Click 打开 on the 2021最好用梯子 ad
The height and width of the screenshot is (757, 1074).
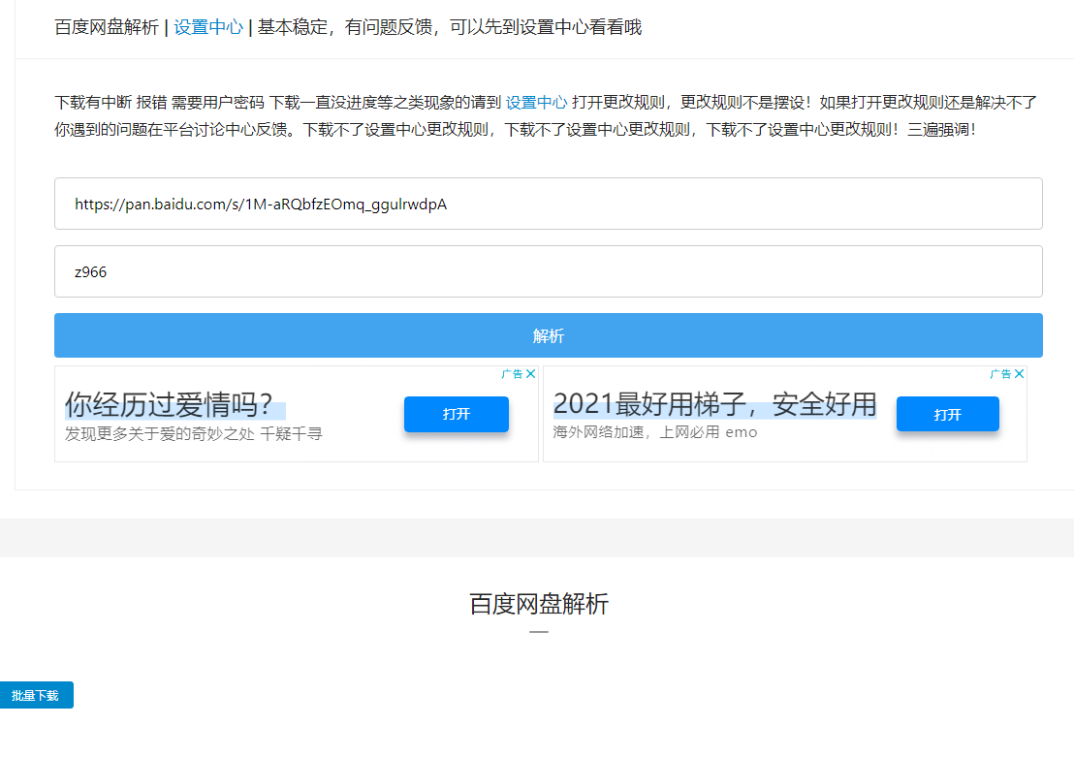point(947,414)
